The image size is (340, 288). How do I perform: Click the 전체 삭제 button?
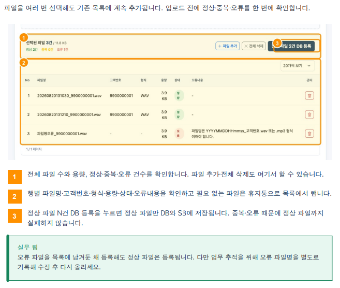coord(254,46)
